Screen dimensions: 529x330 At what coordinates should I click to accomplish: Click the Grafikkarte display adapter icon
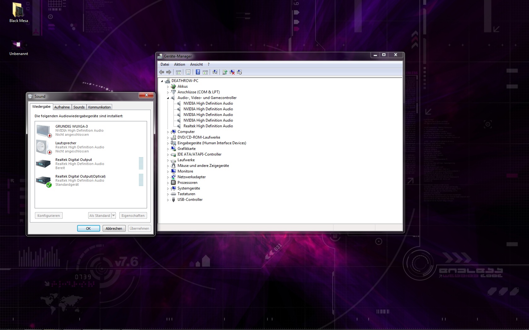(x=173, y=149)
